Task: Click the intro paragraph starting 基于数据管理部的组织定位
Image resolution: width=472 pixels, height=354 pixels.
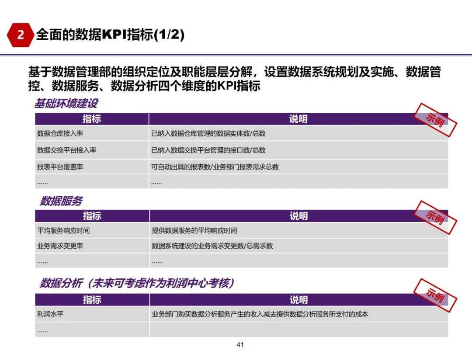Action: 235,79
